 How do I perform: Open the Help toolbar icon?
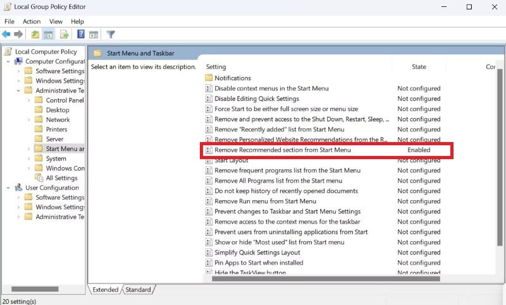[x=81, y=34]
